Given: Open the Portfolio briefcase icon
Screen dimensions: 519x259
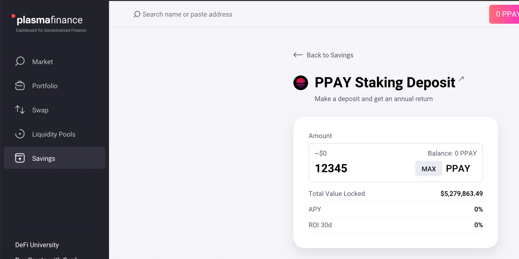Looking at the screenshot, I should pos(20,86).
